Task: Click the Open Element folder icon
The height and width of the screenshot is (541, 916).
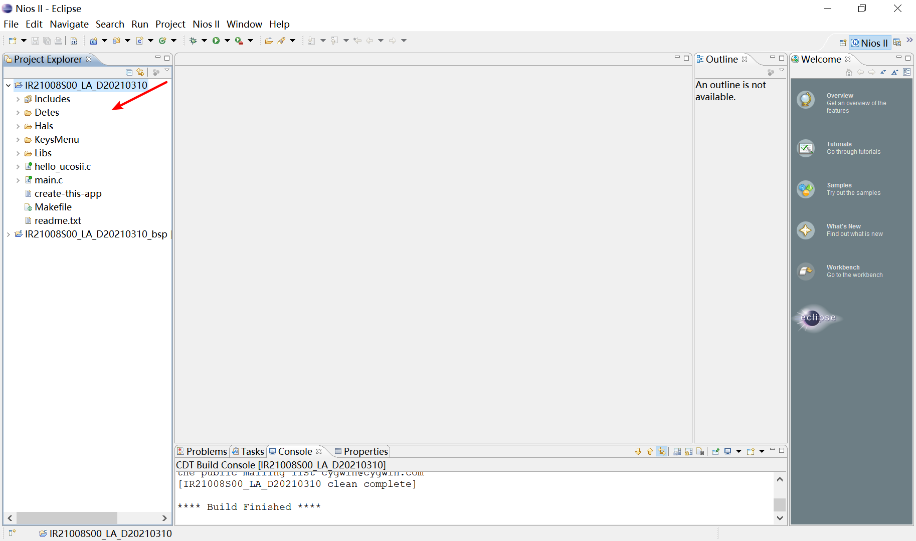Action: [x=269, y=41]
